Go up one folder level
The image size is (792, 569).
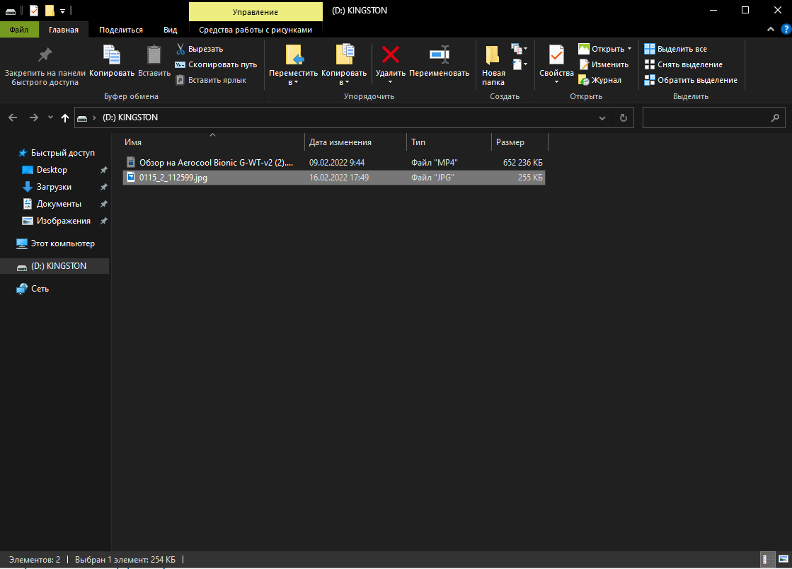tap(65, 117)
